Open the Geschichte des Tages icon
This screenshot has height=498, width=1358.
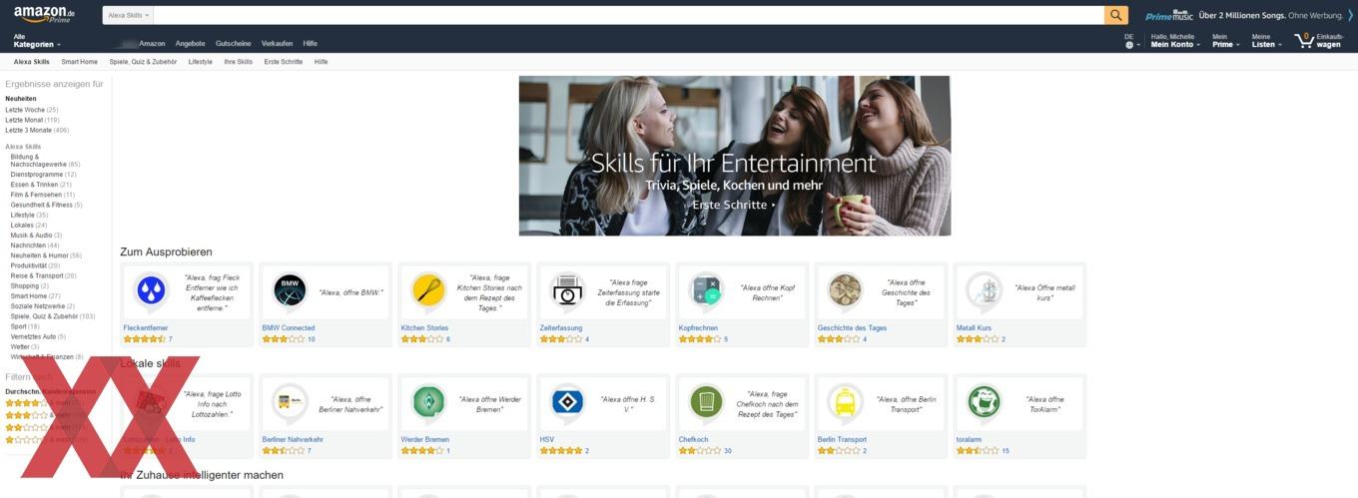pos(845,289)
